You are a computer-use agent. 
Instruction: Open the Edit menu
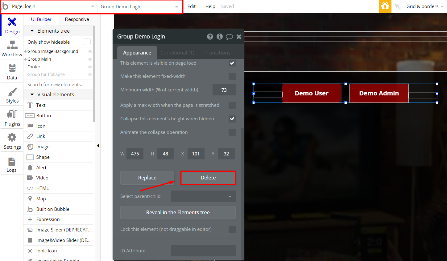[x=192, y=6]
